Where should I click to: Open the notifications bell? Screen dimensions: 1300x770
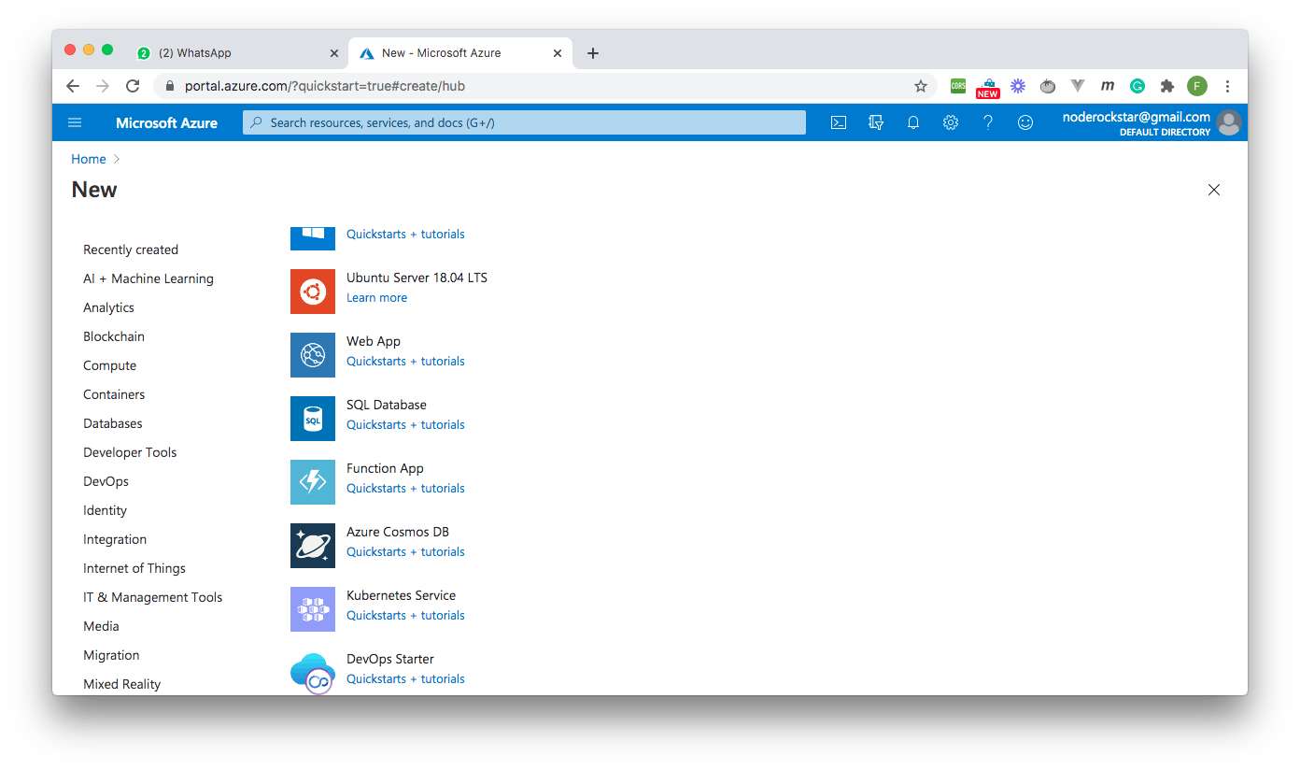912,122
